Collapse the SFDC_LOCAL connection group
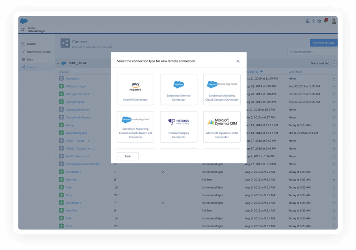This screenshot has height=250, width=356. [x=58, y=63]
